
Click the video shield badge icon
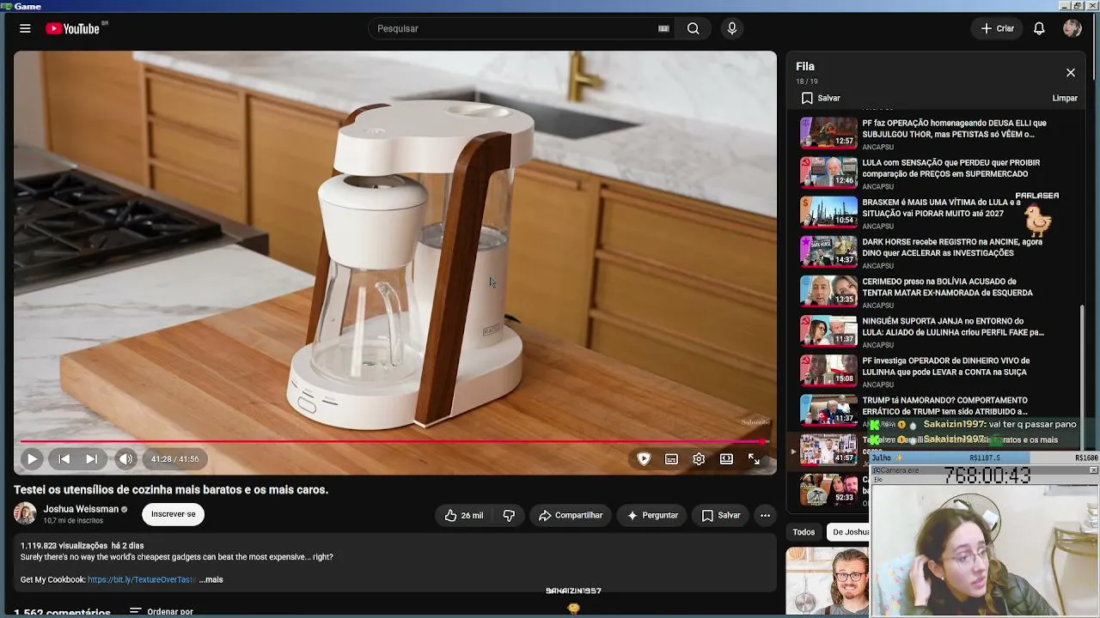pyautogui.click(x=644, y=459)
